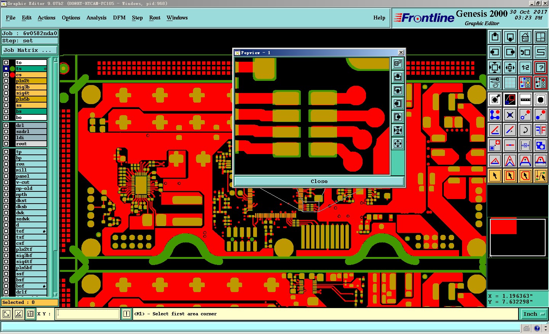Click the question mark help icon
This screenshot has height=334, width=549.
click(541, 67)
